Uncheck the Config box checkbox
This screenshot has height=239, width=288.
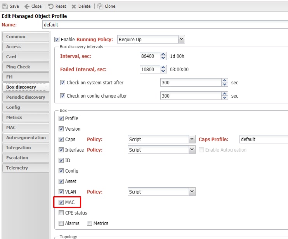61,171
